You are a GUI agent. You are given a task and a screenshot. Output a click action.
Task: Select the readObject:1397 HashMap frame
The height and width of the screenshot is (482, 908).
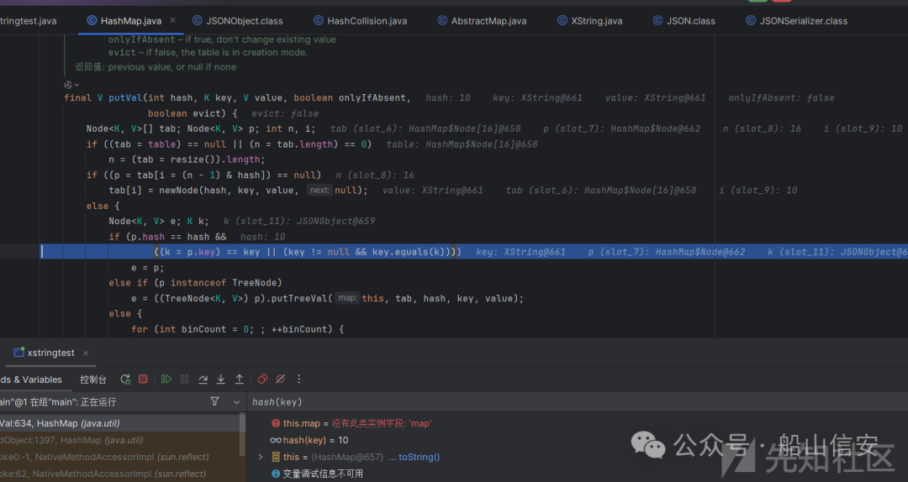[120, 440]
